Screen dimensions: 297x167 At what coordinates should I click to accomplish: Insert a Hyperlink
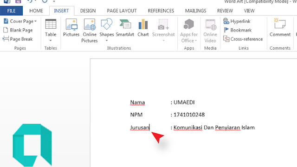pos(237,21)
